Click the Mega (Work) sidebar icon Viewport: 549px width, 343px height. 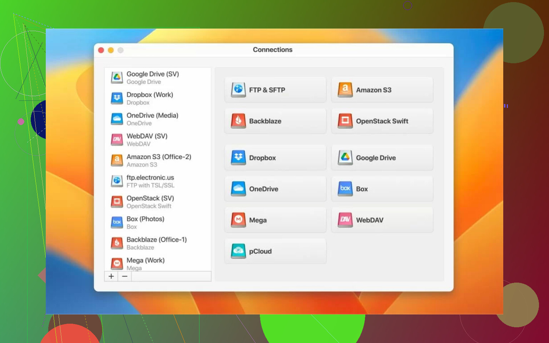coord(117,264)
